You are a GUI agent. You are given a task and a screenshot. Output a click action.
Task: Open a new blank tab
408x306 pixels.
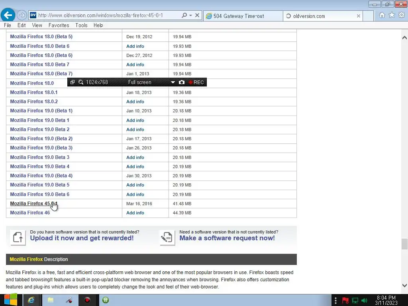point(368,16)
